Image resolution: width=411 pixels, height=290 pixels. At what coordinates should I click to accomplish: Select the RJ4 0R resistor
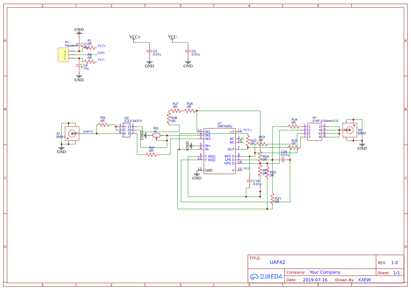point(293,127)
